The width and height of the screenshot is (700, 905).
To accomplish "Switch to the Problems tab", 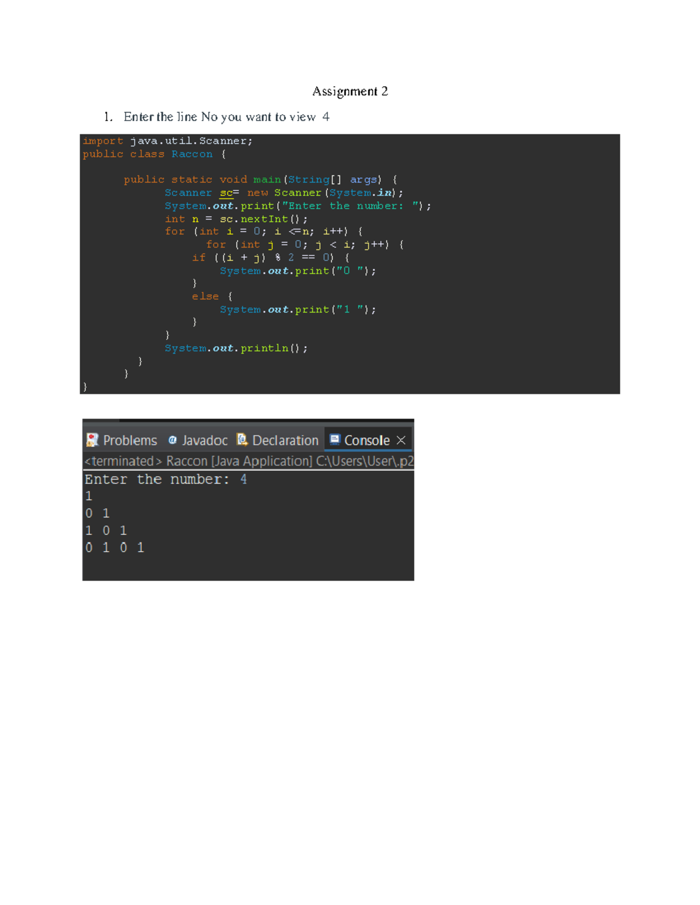I will point(129,441).
